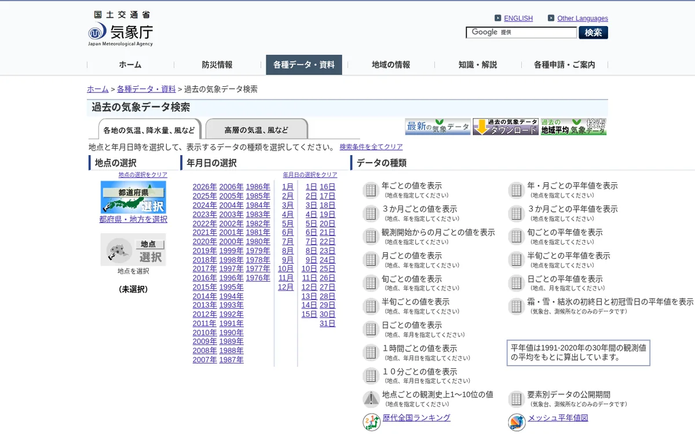Select the month 1月
This screenshot has width=695, height=434.
[288, 187]
